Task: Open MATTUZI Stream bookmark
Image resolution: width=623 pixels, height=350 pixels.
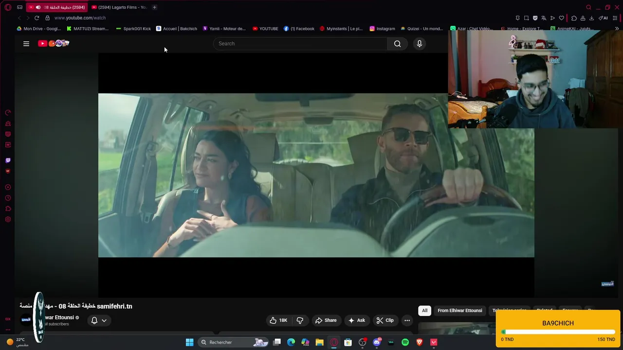Action: point(88,29)
